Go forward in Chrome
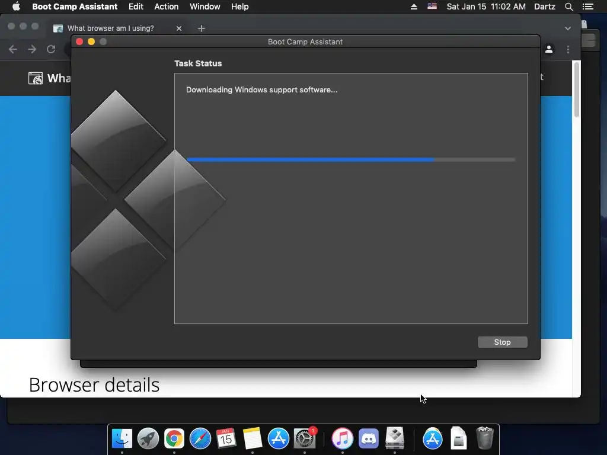Image resolution: width=607 pixels, height=455 pixels. pos(32,49)
